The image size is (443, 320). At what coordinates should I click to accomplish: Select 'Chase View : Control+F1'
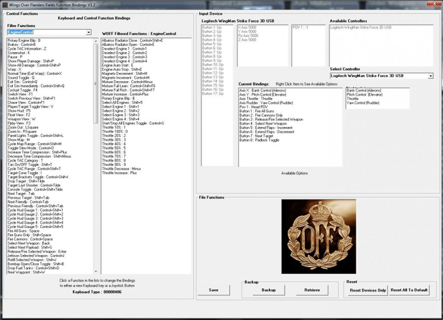coord(26,103)
